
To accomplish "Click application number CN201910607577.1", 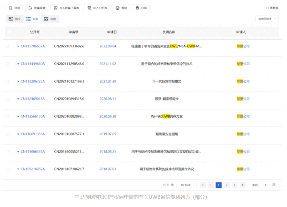I will 69,134.
